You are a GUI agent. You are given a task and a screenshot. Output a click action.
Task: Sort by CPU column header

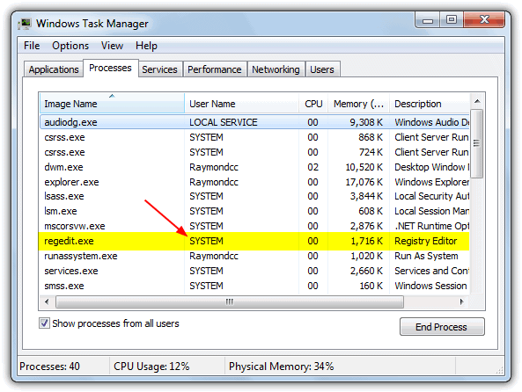click(313, 104)
